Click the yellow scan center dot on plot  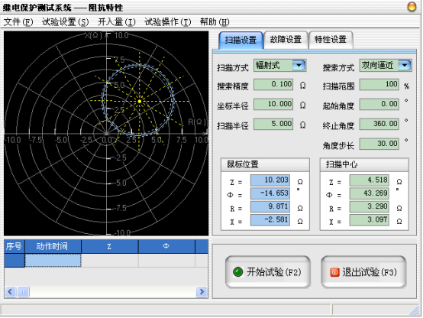[140, 102]
